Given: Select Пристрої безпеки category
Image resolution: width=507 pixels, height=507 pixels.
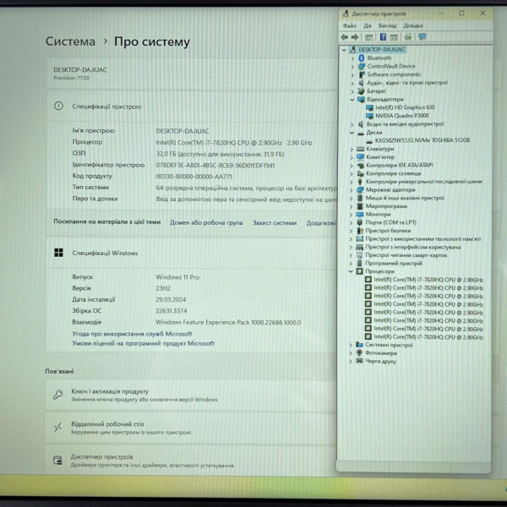Looking at the screenshot, I should click(388, 231).
